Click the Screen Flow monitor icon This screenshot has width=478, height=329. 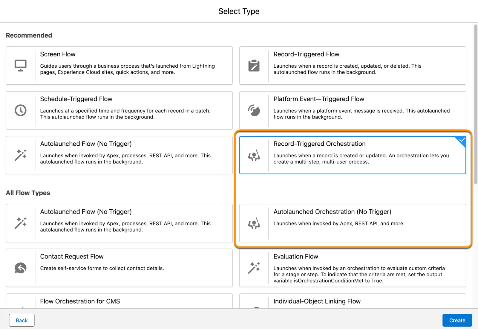(x=20, y=66)
